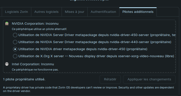Open the Autres logiciels tab
The width and height of the screenshot is (181, 96).
tap(46, 12)
